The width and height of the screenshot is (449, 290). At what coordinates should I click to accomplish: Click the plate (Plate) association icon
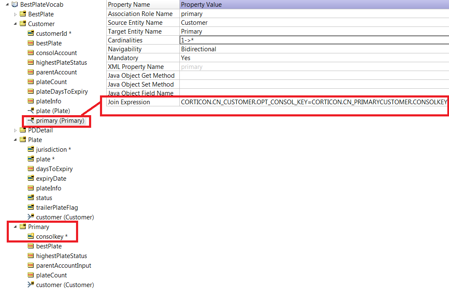click(31, 110)
